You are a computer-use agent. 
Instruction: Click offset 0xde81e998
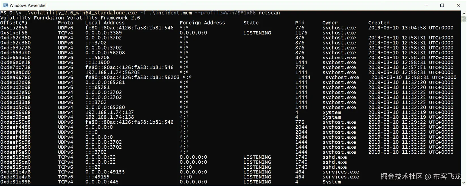pos(15,182)
